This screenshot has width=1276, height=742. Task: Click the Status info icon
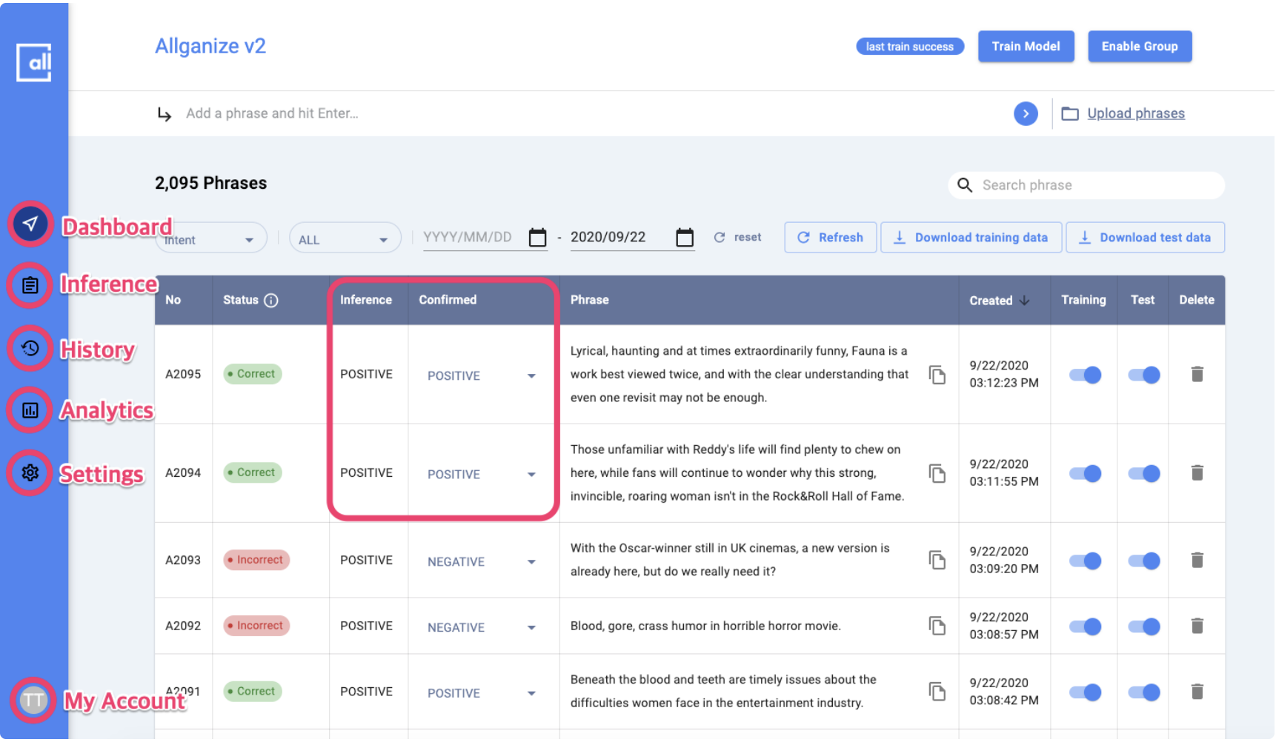tap(271, 301)
